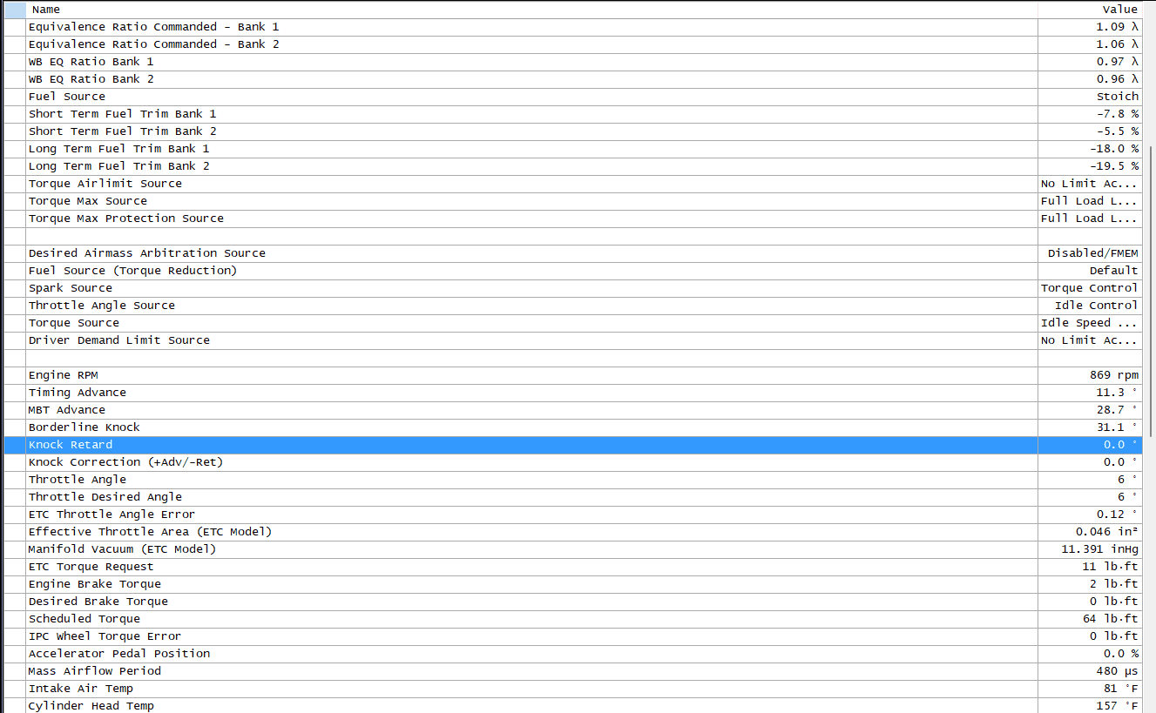The width and height of the screenshot is (1156, 713).
Task: Click the Idle Control value cell
Action: coord(1090,306)
